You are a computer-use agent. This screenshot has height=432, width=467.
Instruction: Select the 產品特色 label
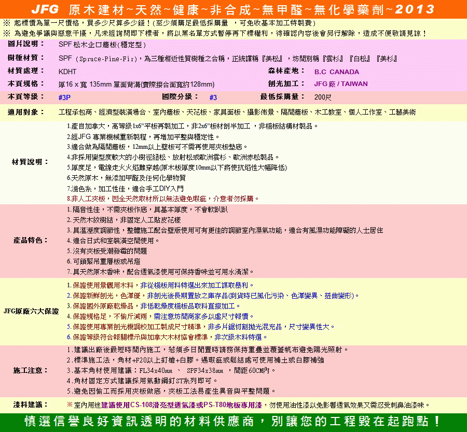(x=31, y=241)
